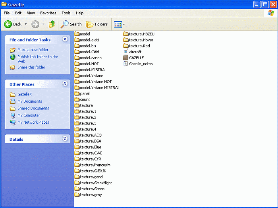Open My Network Places link

(x=33, y=122)
